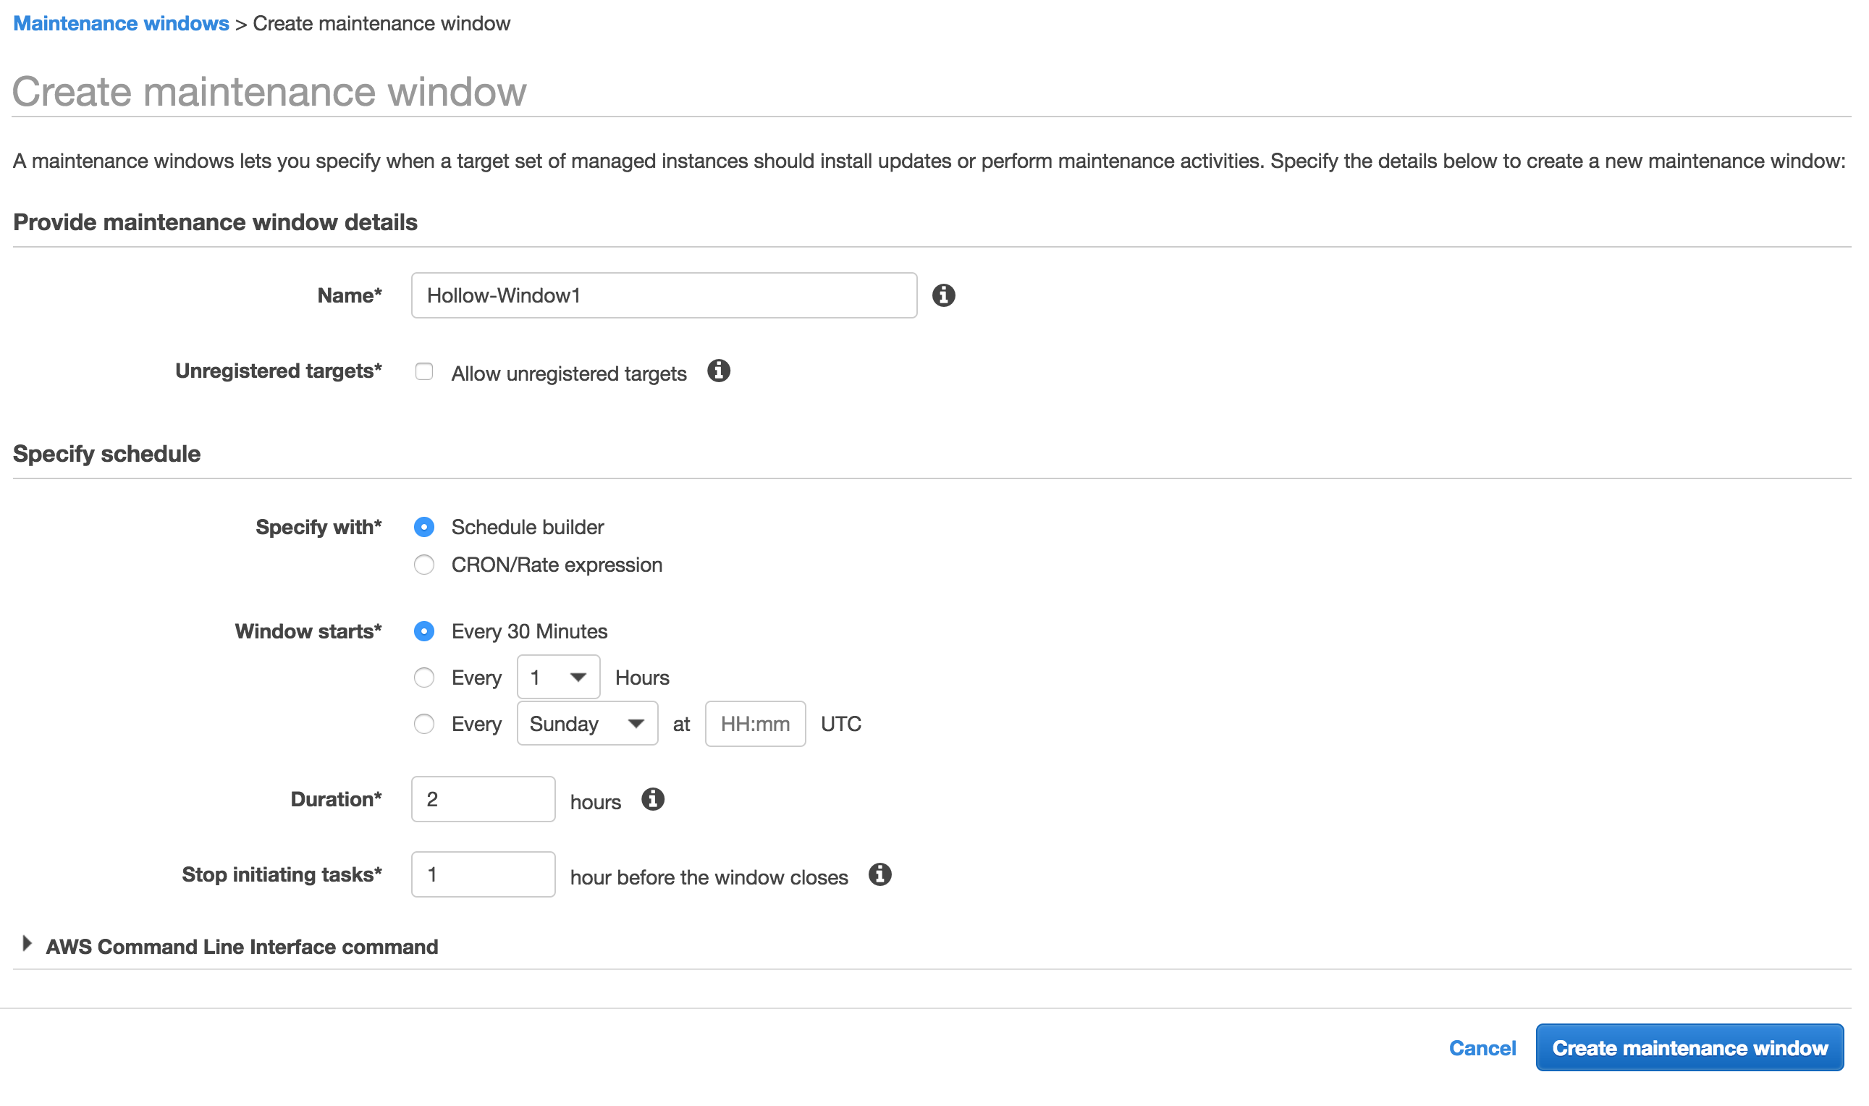Click info icon after window closes text

[x=880, y=875]
